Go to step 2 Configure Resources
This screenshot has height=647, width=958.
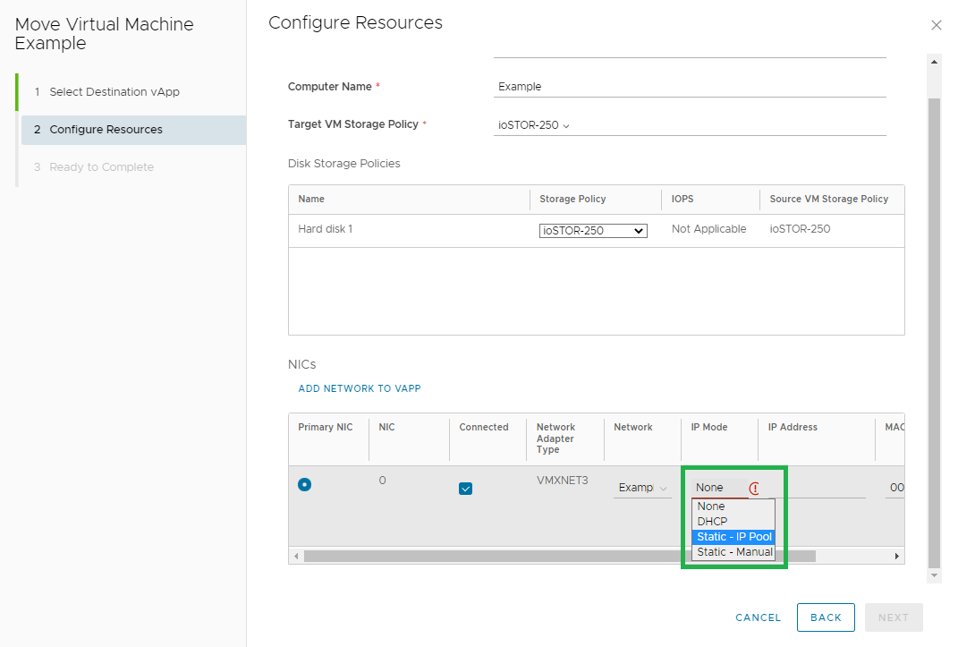click(x=134, y=130)
